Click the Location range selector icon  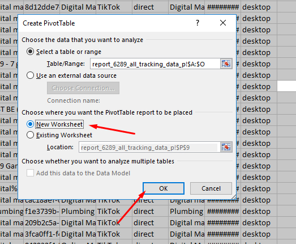pos(226,148)
